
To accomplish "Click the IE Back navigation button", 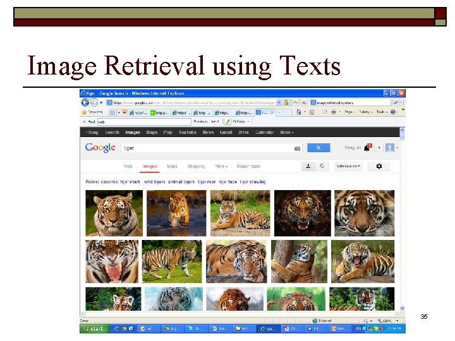I will [85, 102].
